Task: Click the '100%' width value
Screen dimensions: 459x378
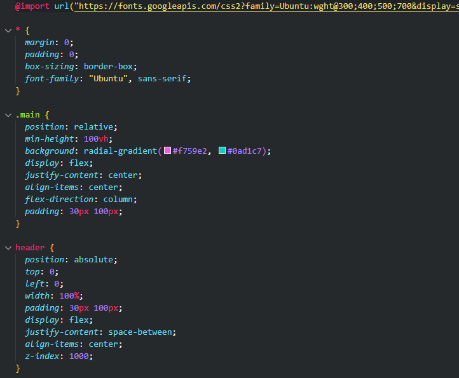Action: click(69, 296)
